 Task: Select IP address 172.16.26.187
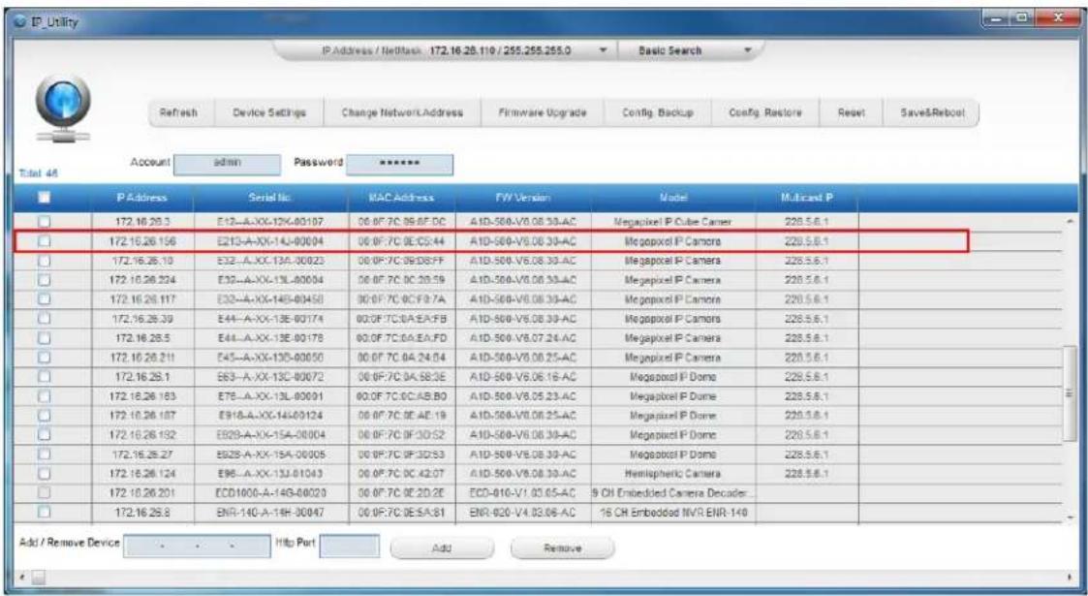click(142, 416)
